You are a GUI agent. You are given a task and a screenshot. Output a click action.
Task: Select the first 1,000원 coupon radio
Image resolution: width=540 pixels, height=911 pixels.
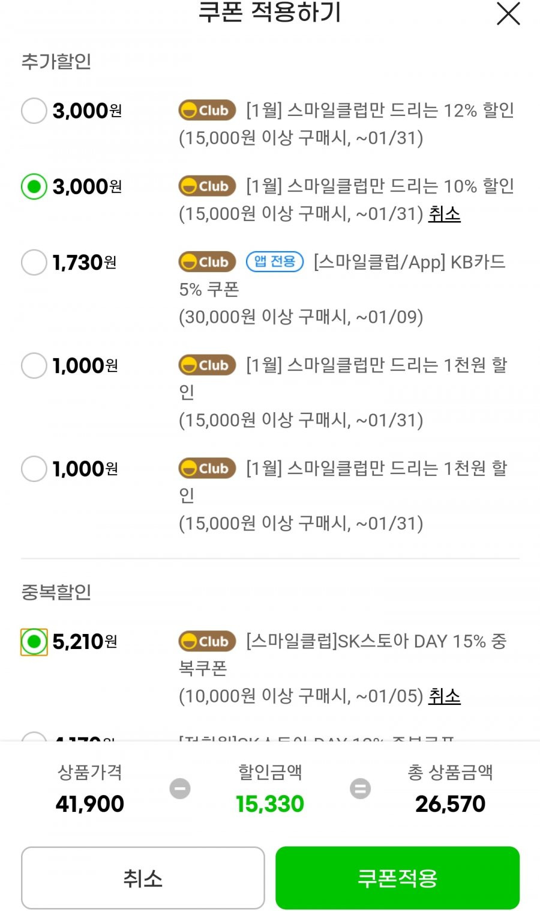[34, 365]
